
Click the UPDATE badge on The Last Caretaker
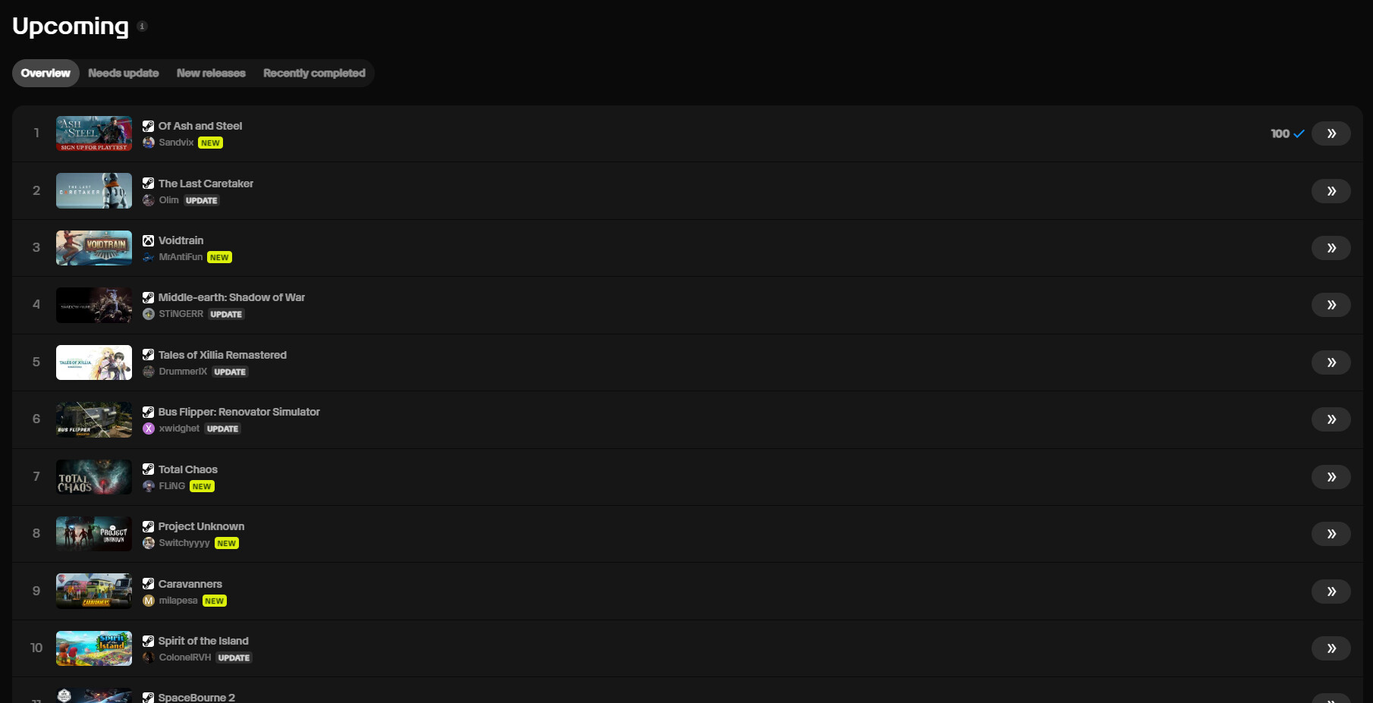coord(201,200)
